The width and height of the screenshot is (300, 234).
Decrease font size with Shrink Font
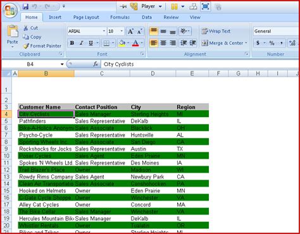139,32
